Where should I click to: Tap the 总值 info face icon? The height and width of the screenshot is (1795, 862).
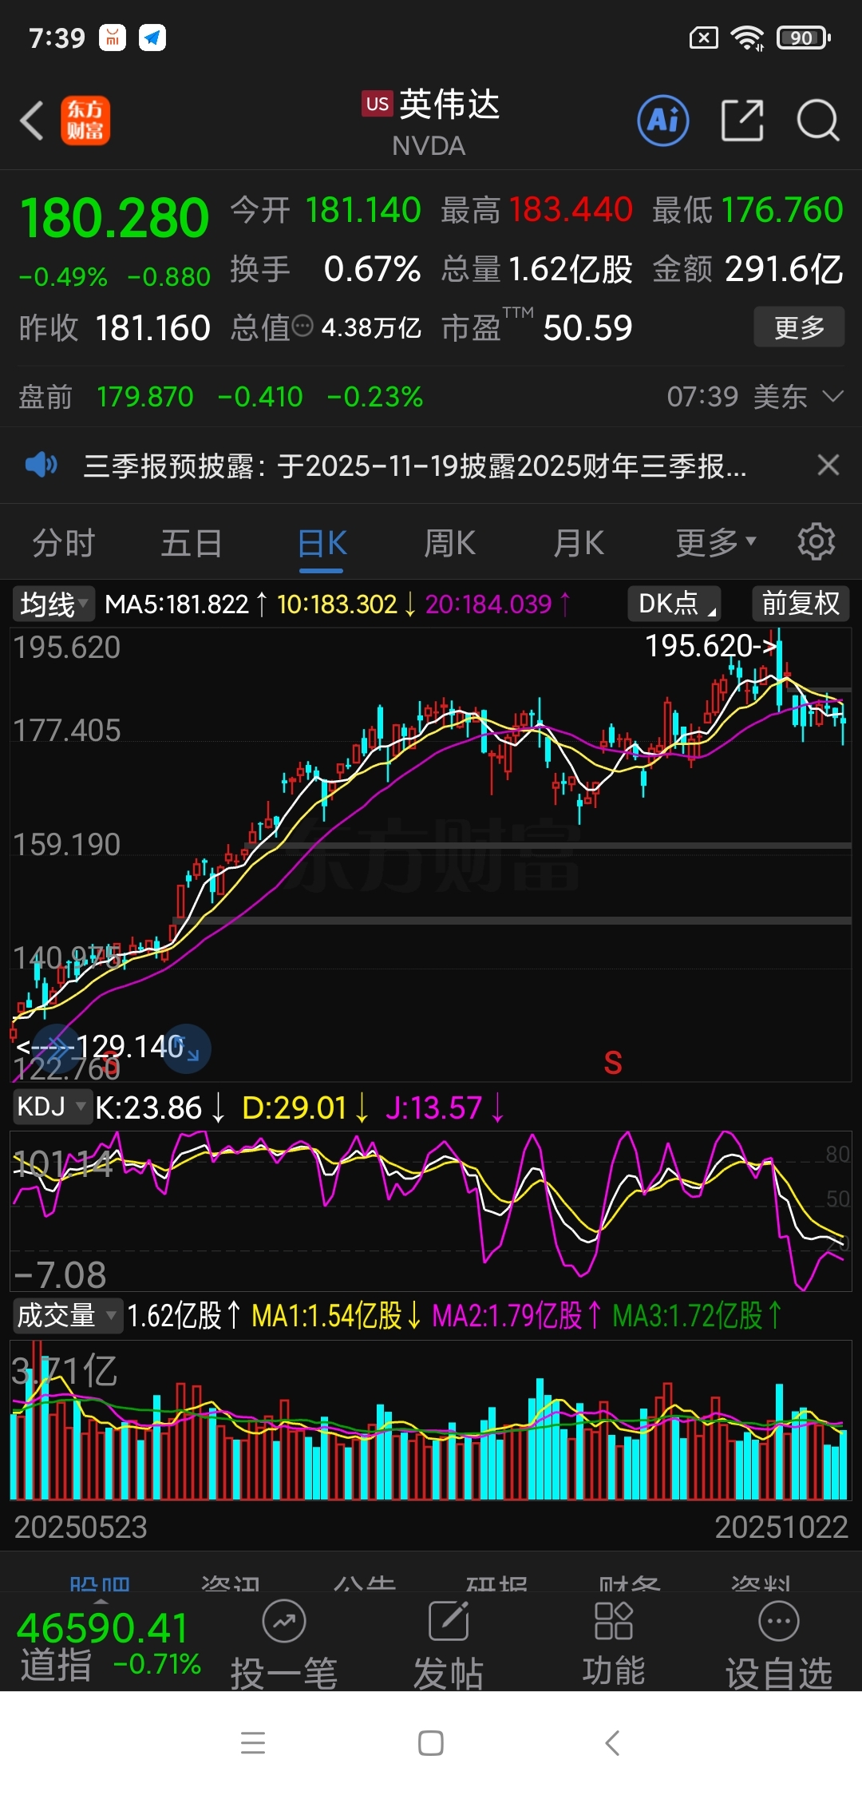tap(303, 326)
